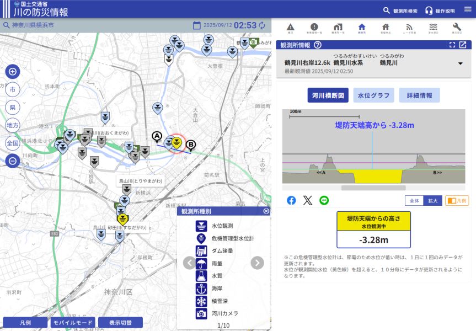Click the radar feed icon in toolbar
Screen dimensions: 476x331
click(x=409, y=28)
